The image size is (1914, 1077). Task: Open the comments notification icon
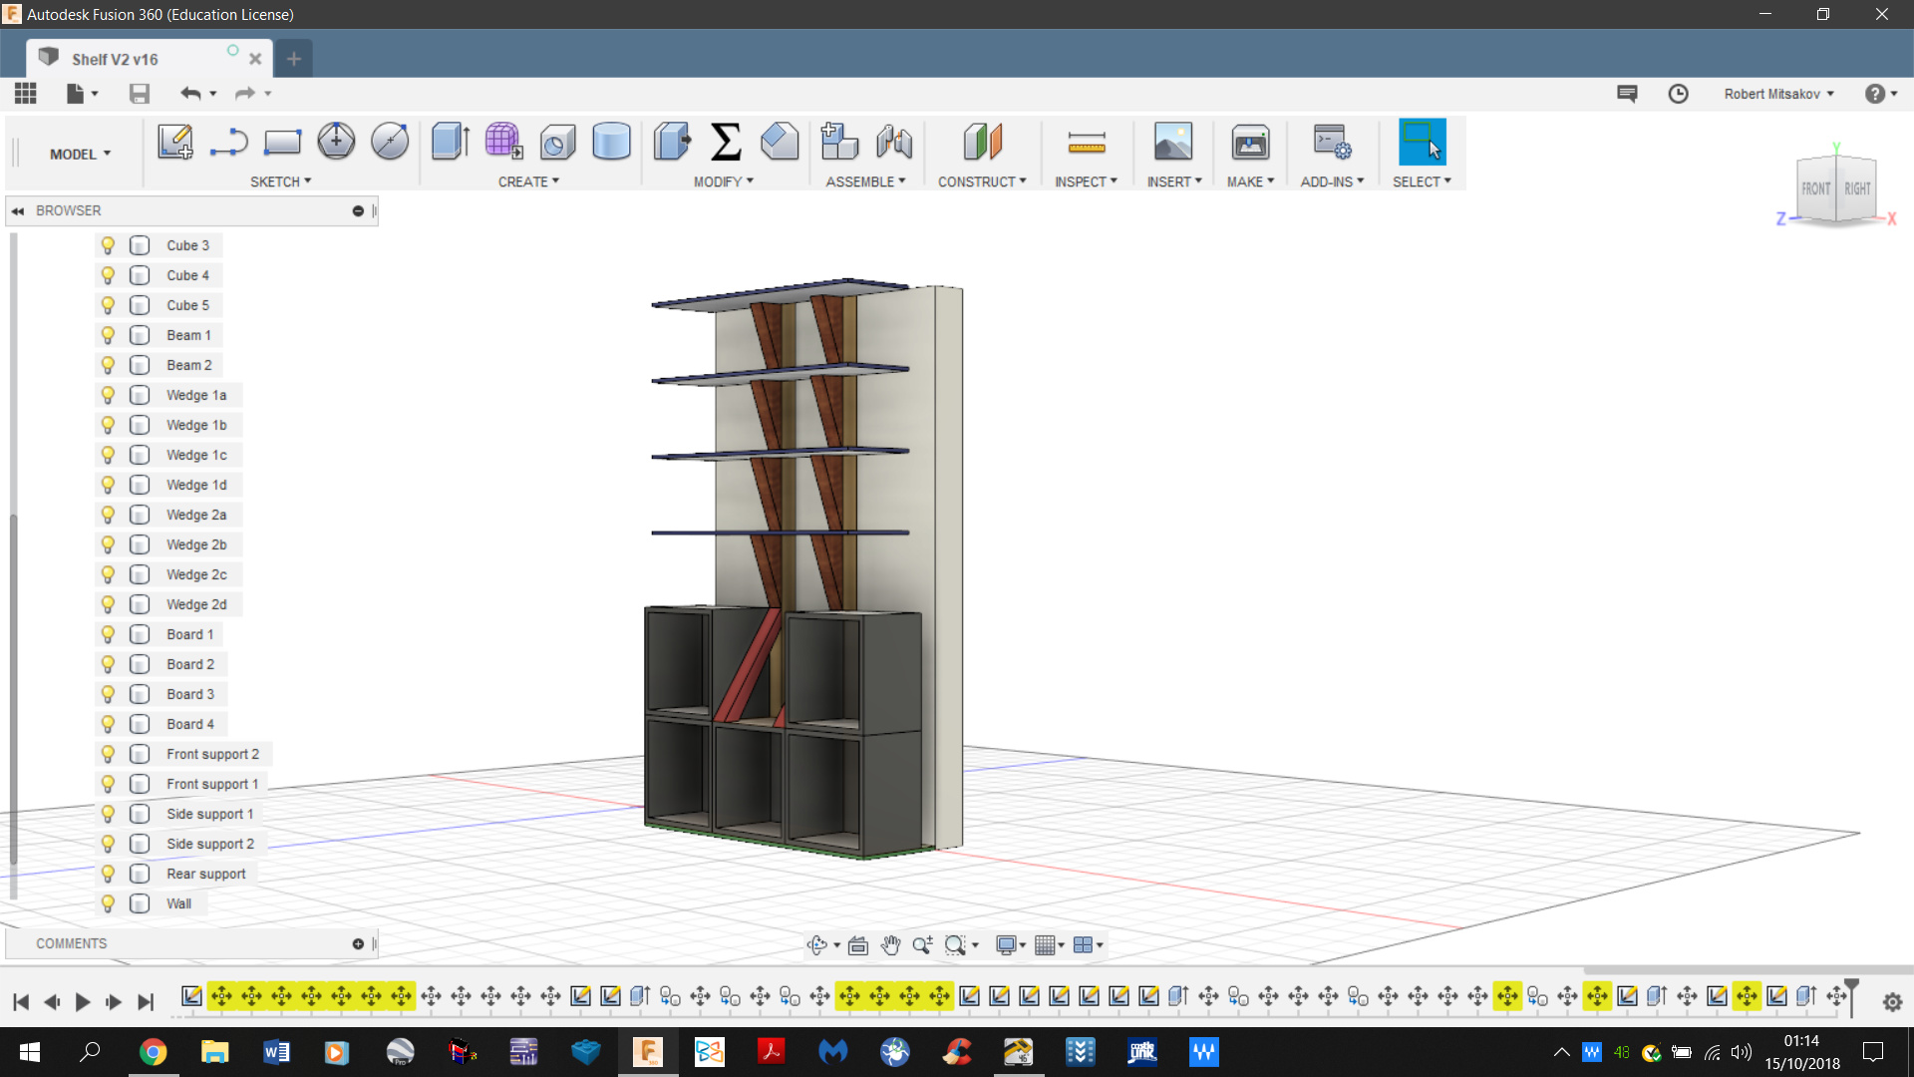[1627, 93]
